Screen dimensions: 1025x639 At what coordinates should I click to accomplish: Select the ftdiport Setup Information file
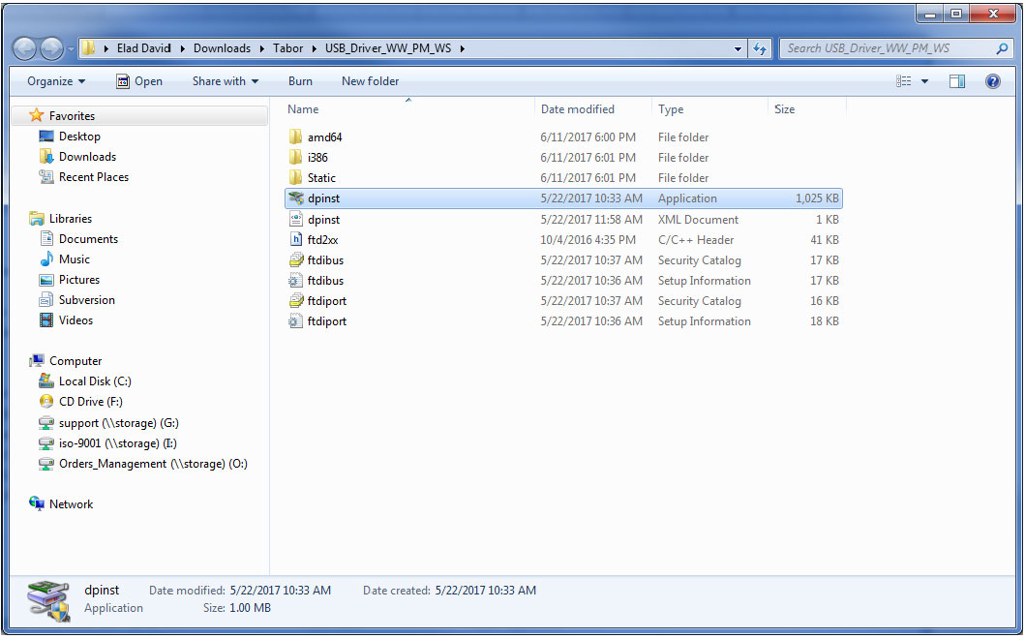(x=326, y=321)
